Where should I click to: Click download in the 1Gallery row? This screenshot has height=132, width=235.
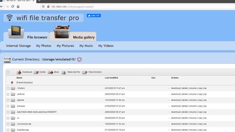click(x=176, y=88)
